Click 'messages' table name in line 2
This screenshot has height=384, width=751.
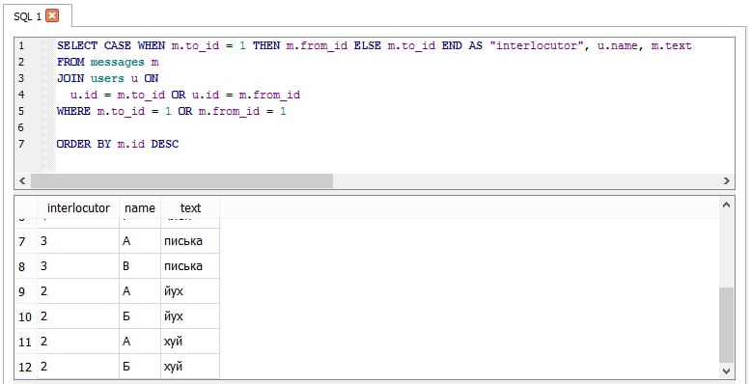coord(118,63)
